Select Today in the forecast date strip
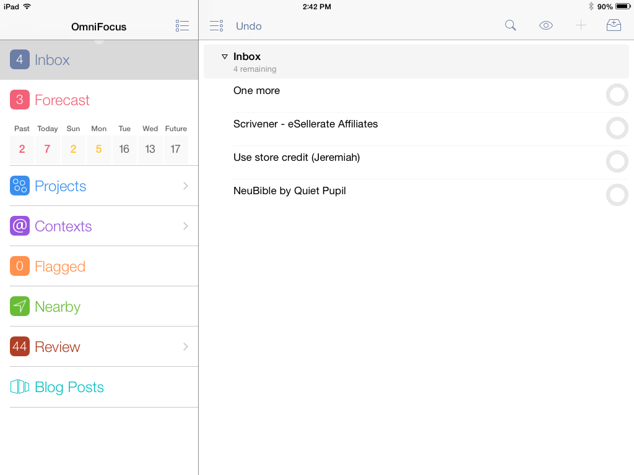 pyautogui.click(x=47, y=148)
